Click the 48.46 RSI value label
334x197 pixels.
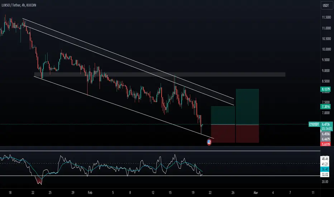325,159
